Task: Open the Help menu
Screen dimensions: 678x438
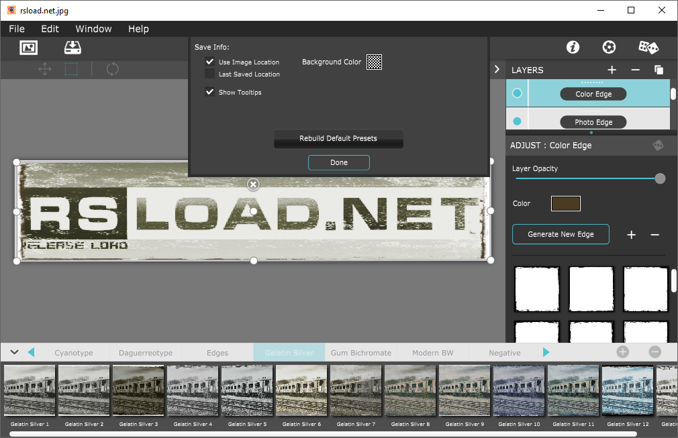Action: coord(138,29)
